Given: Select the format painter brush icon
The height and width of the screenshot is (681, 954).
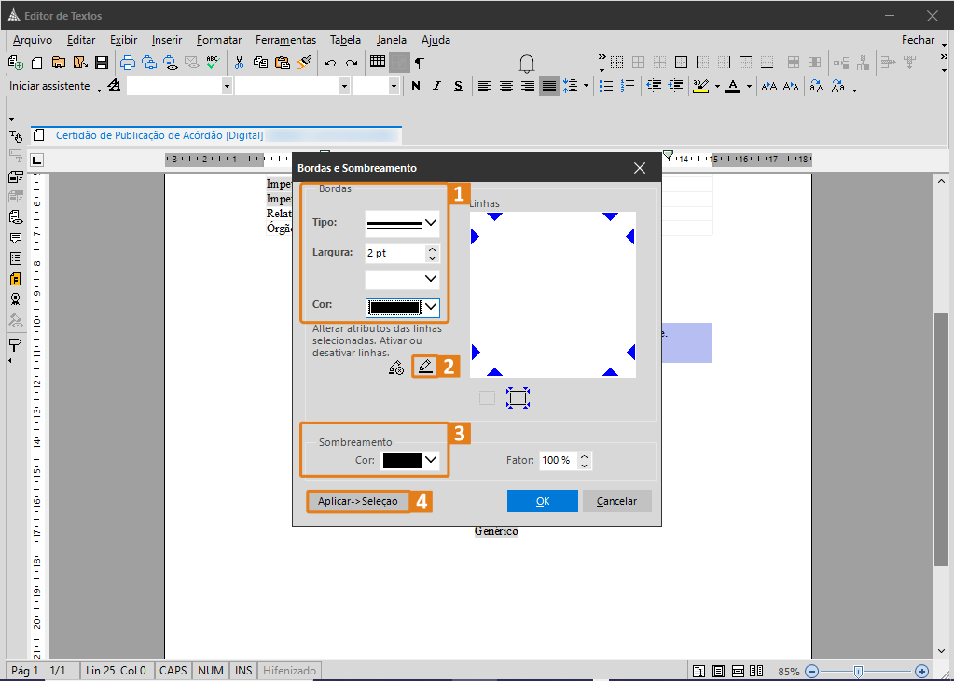Looking at the screenshot, I should pos(304,63).
